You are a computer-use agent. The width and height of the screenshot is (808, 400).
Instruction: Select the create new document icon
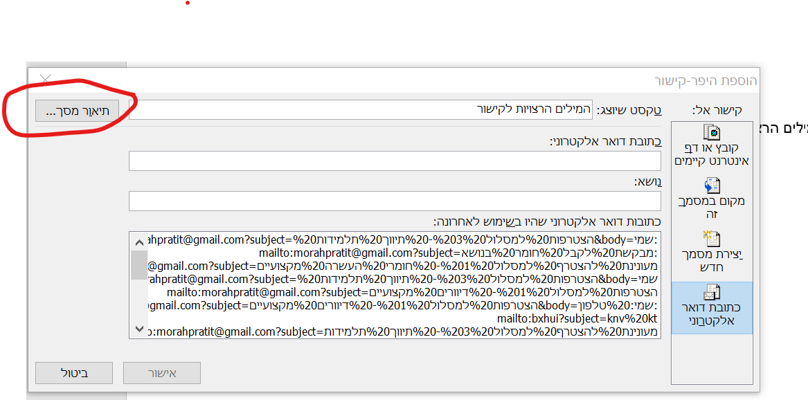(712, 238)
